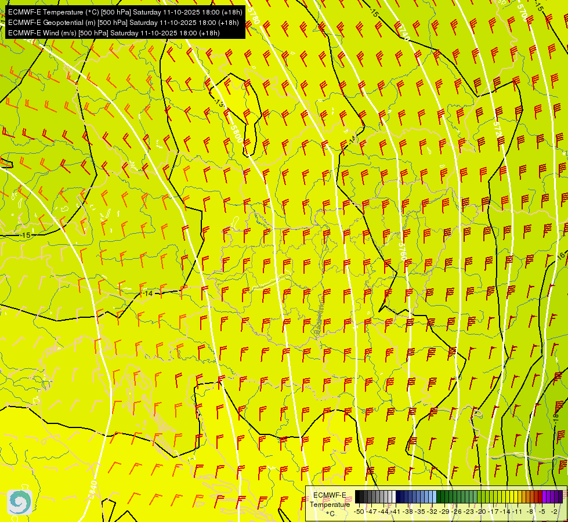This screenshot has width=568, height=522.
Task: Pick the black swatch at the scale start
Action: click(357, 496)
